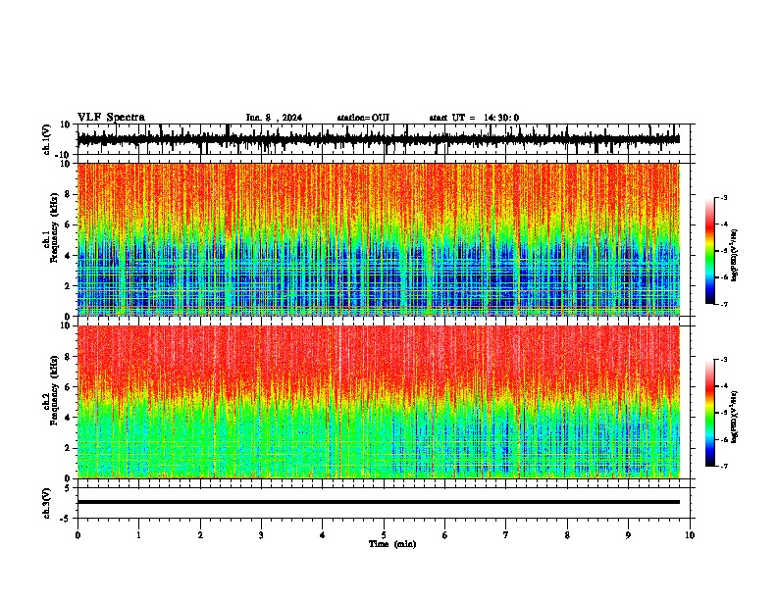Click the "ch.3(V)" vertical axis label
This screenshot has height=600, width=777.
47,503
